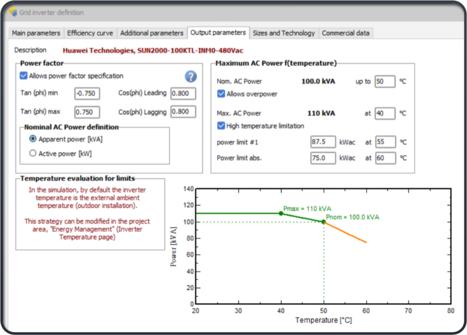Viewport: 467px width, 335px height.
Task: Select Apparent power [kVA] radio button
Action: pyautogui.click(x=33, y=139)
